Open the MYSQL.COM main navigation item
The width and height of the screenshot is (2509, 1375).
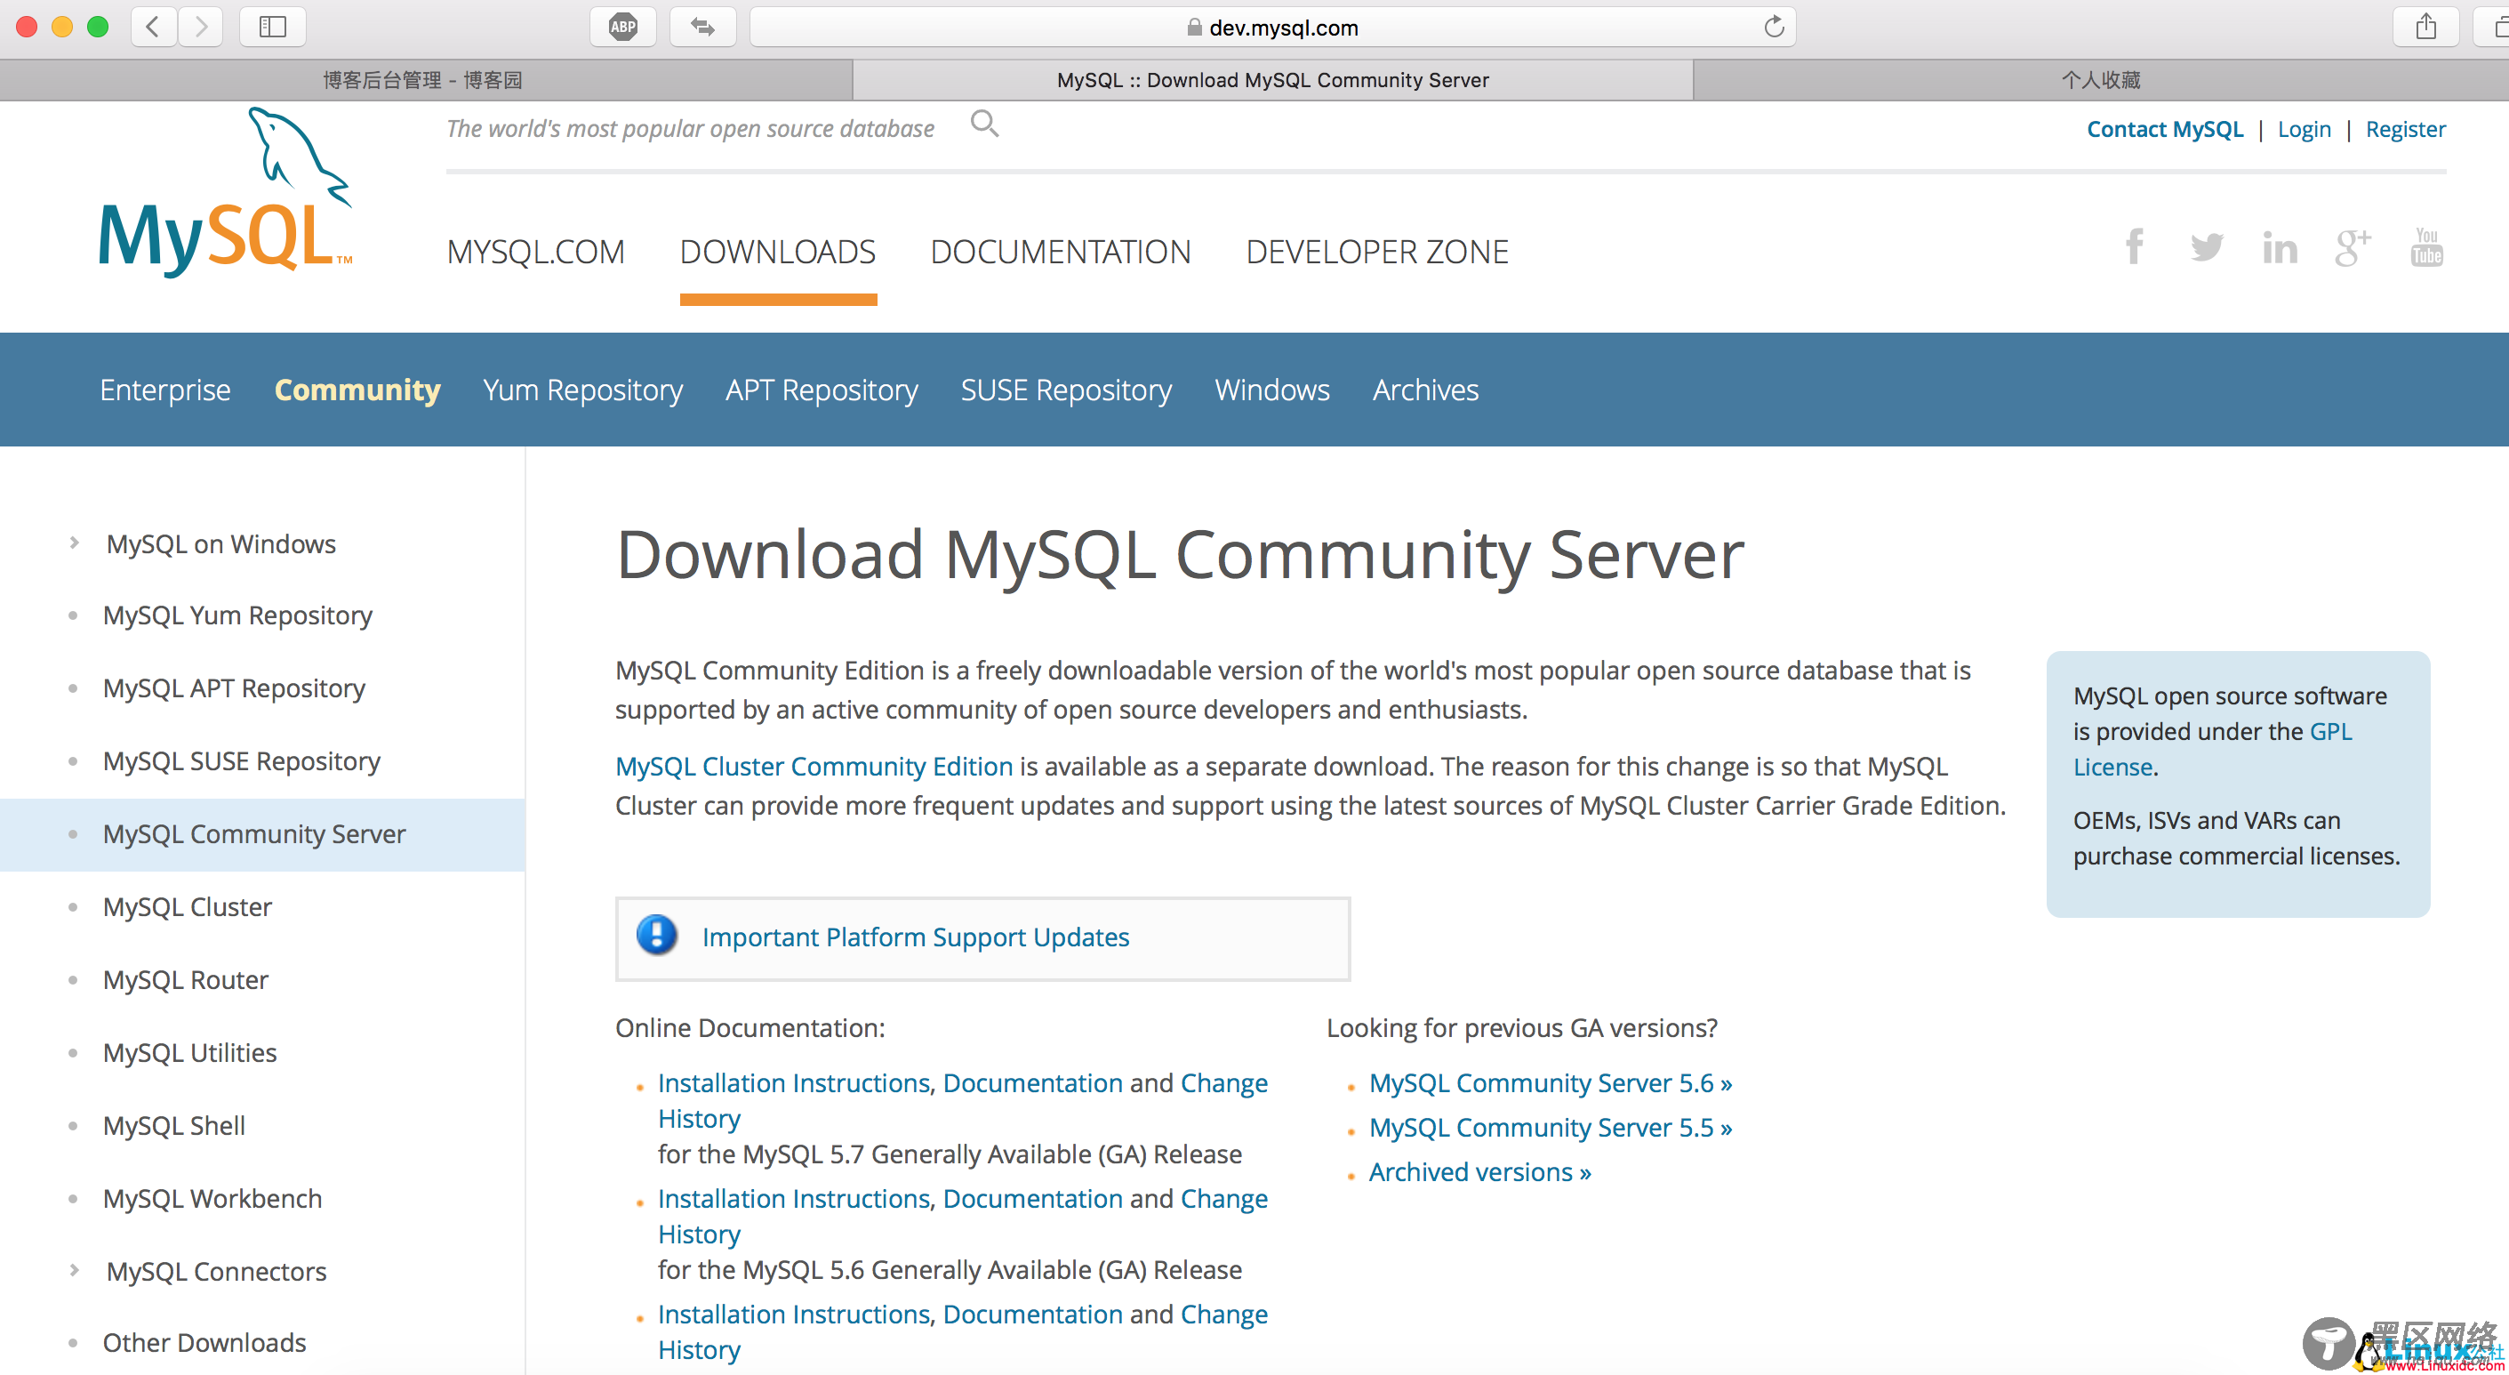pos(536,252)
